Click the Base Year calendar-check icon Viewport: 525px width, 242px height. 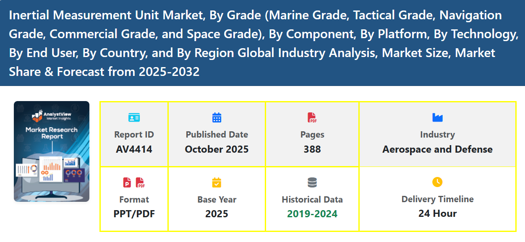tap(217, 182)
